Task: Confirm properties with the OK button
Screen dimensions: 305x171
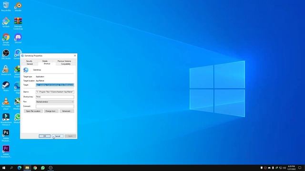Action: (x=44, y=136)
